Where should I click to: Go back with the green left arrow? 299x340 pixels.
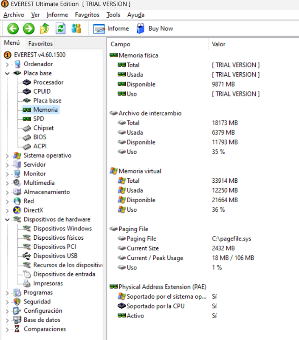[13, 28]
